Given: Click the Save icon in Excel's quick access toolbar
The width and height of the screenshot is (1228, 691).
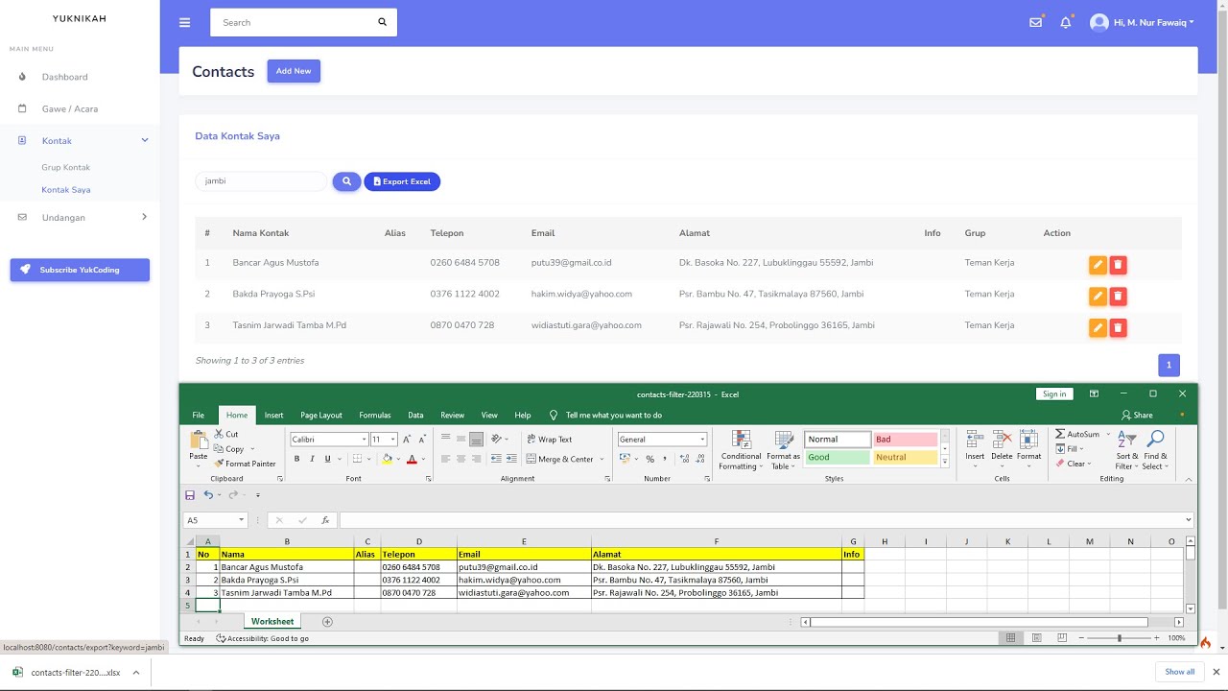Looking at the screenshot, I should [x=190, y=495].
